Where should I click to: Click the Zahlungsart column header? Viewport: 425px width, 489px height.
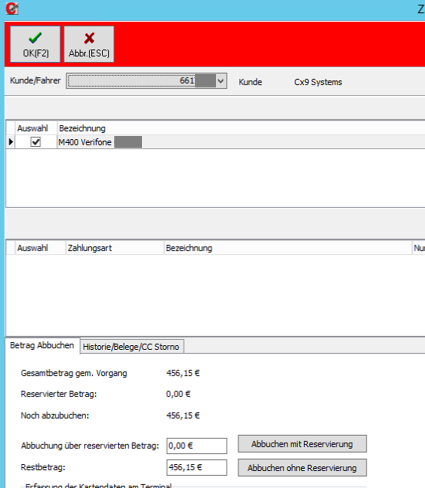coord(89,248)
